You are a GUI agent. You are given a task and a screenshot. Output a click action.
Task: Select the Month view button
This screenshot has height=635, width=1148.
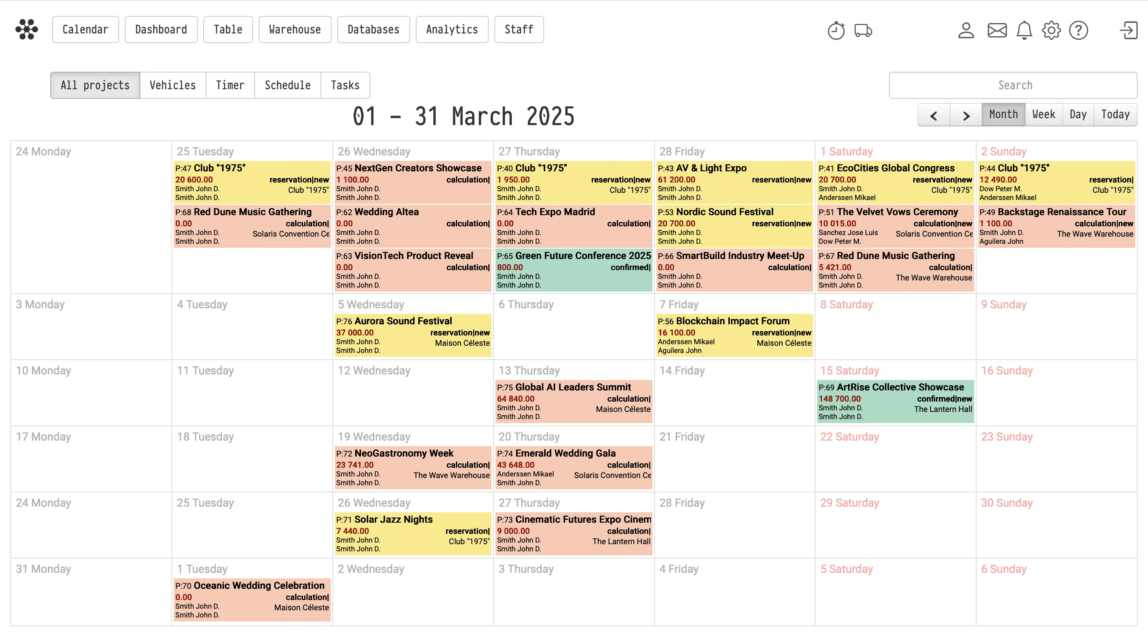[x=1003, y=114]
